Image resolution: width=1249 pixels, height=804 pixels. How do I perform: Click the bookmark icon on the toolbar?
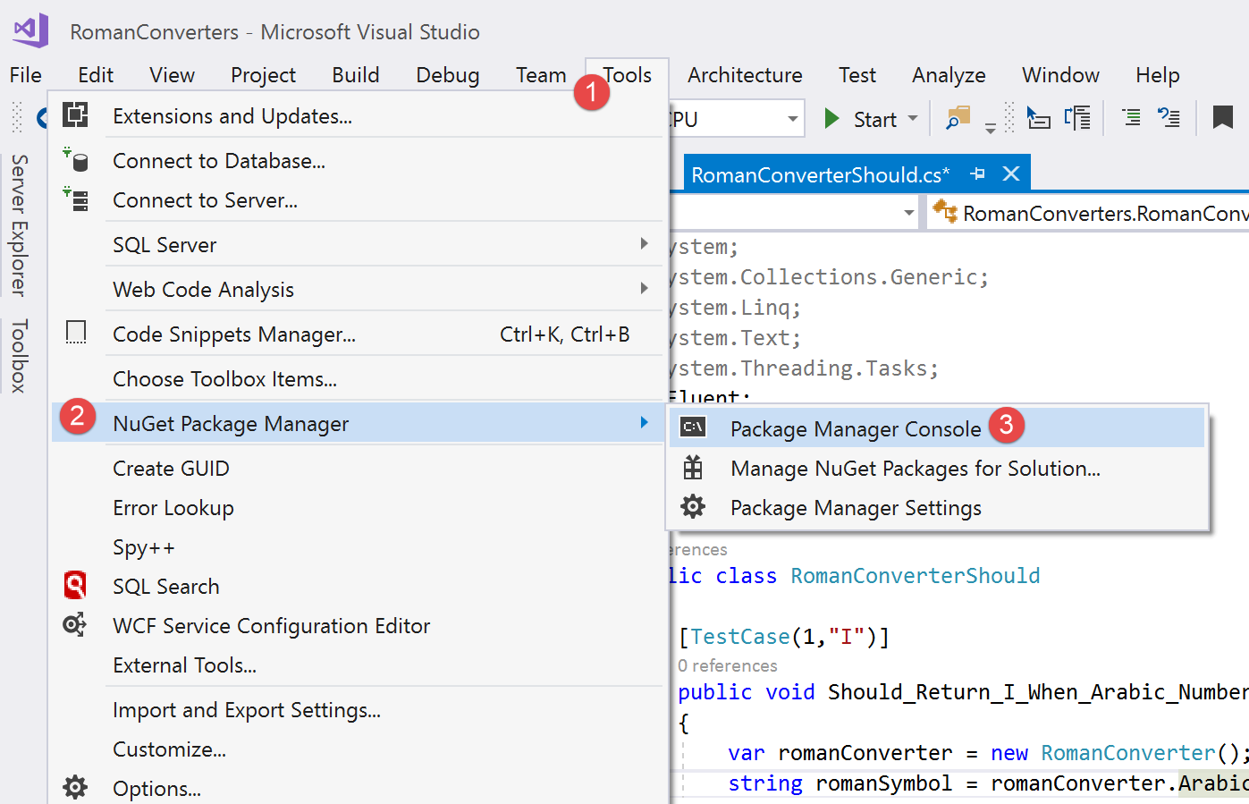click(x=1222, y=117)
